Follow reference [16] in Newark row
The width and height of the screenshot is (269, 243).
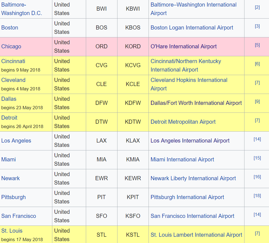pos(257,177)
